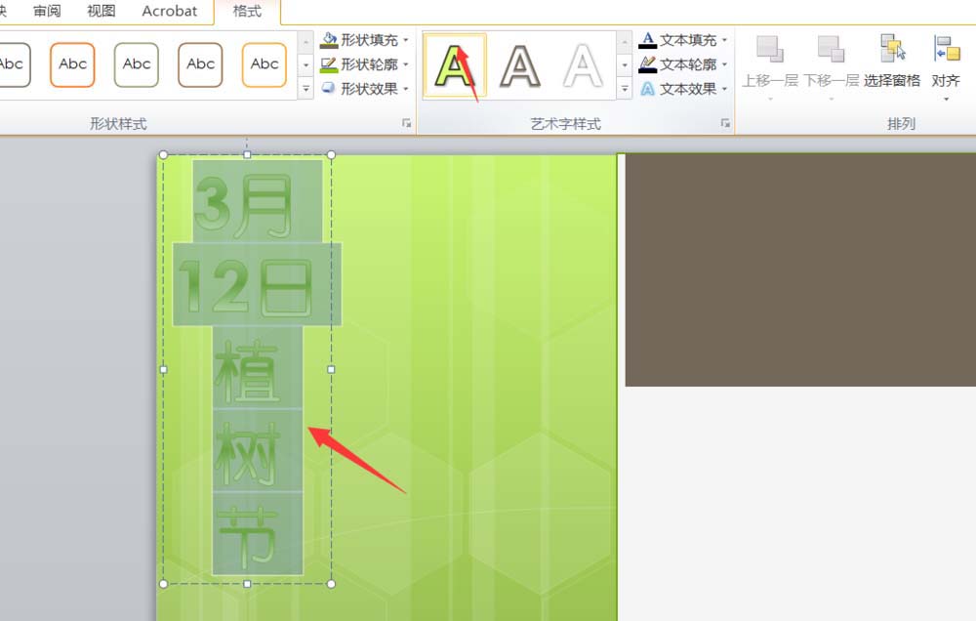
Task: Show previous row of WordArt styles
Action: coord(625,42)
